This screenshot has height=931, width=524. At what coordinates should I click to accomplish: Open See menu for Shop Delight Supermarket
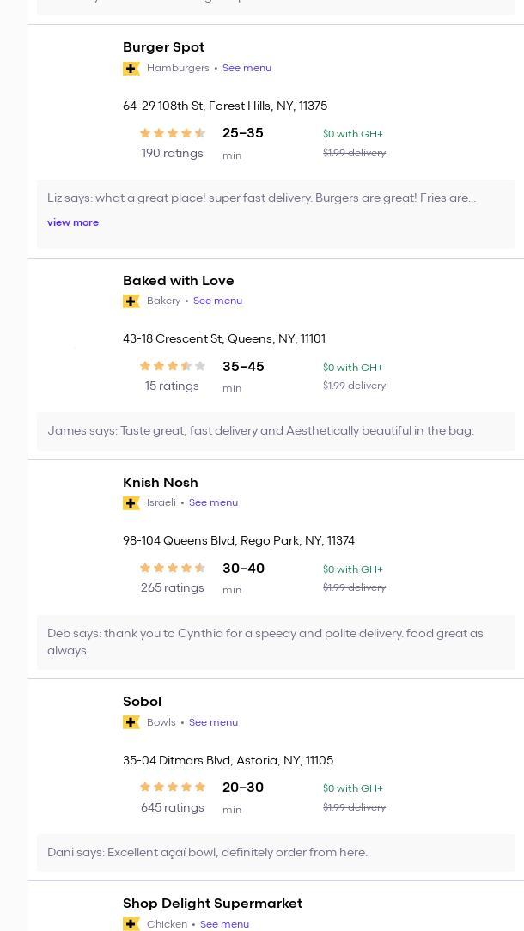click(x=224, y=924)
